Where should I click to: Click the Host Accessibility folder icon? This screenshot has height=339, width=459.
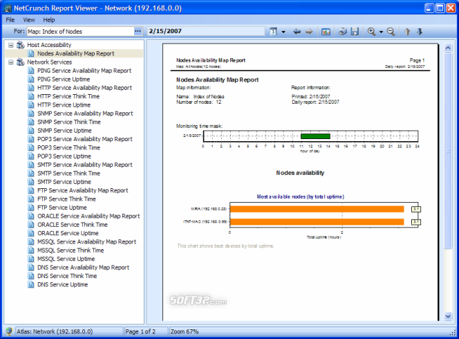pos(21,45)
